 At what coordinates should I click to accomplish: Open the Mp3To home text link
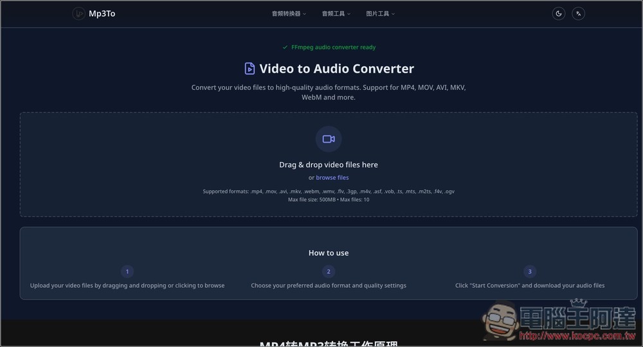102,13
